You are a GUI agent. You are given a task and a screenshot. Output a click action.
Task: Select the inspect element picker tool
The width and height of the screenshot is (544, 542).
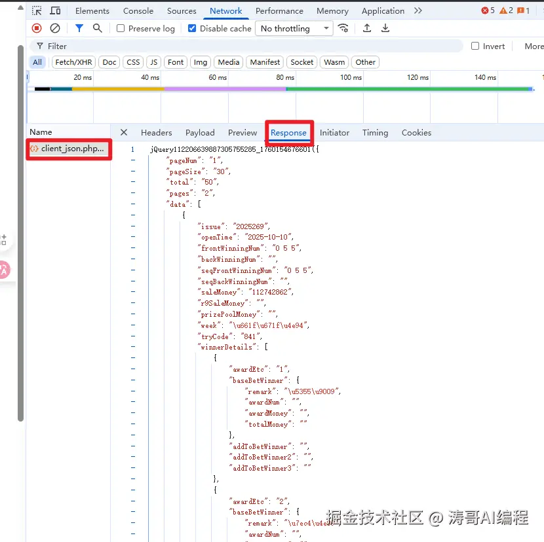pos(37,10)
